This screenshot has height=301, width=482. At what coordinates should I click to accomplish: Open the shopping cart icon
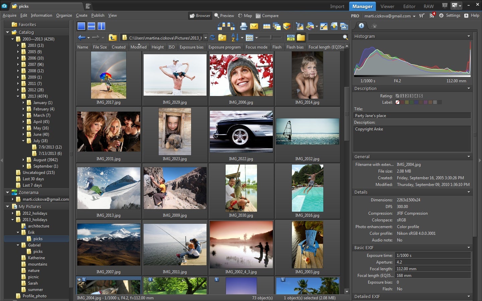point(422,16)
